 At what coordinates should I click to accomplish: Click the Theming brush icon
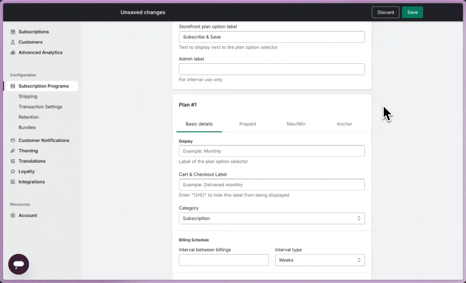[13, 151]
